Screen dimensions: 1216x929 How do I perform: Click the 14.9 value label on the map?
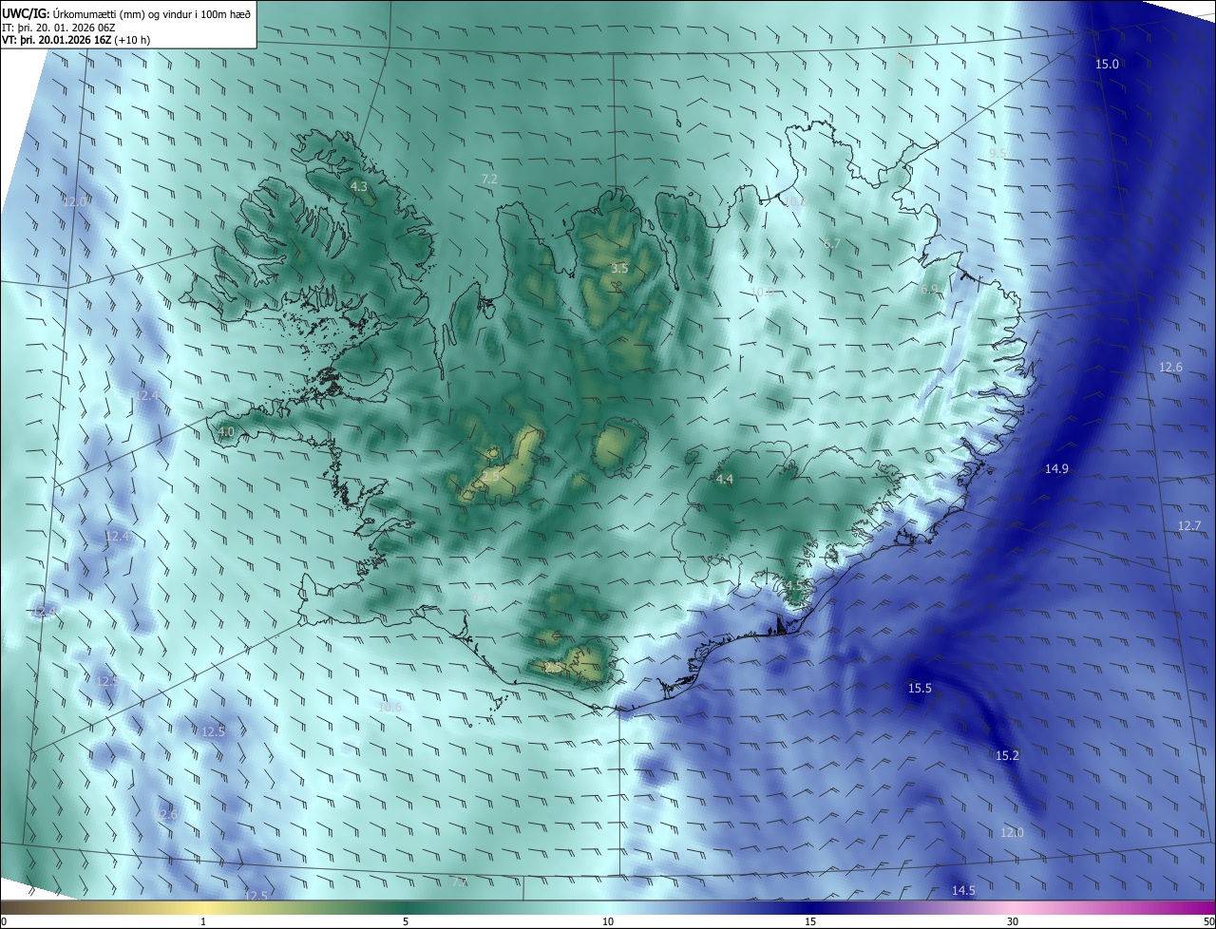[1056, 469]
